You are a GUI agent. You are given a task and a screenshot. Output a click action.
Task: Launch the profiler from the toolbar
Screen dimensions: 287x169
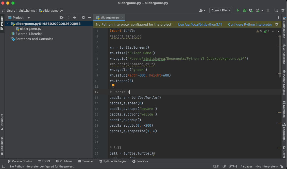click(x=257, y=10)
